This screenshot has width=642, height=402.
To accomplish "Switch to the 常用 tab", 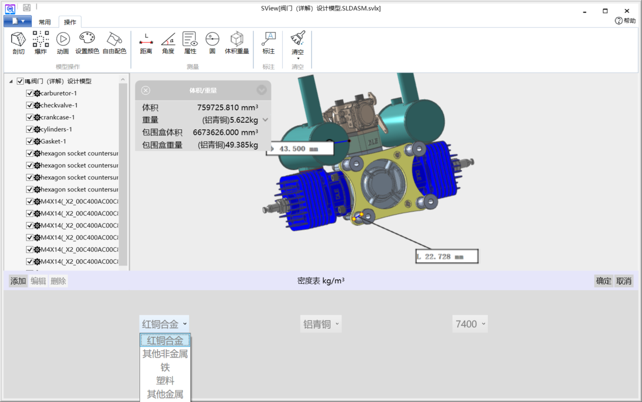I will 45,22.
